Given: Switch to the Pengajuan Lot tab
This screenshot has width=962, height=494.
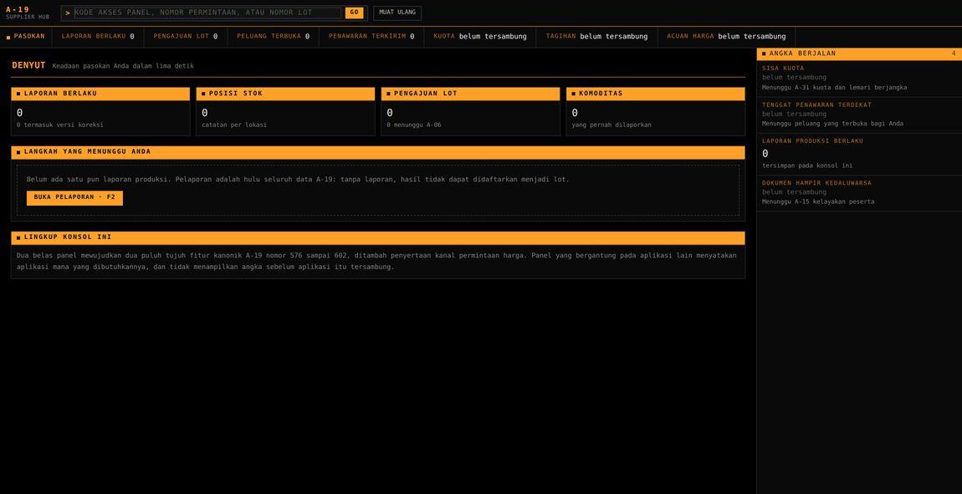Looking at the screenshot, I should (x=186, y=37).
